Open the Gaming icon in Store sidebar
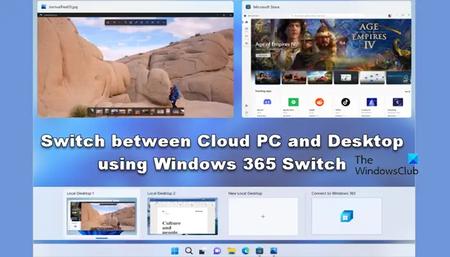Image resolution: width=450 pixels, height=257 pixels. (x=246, y=36)
